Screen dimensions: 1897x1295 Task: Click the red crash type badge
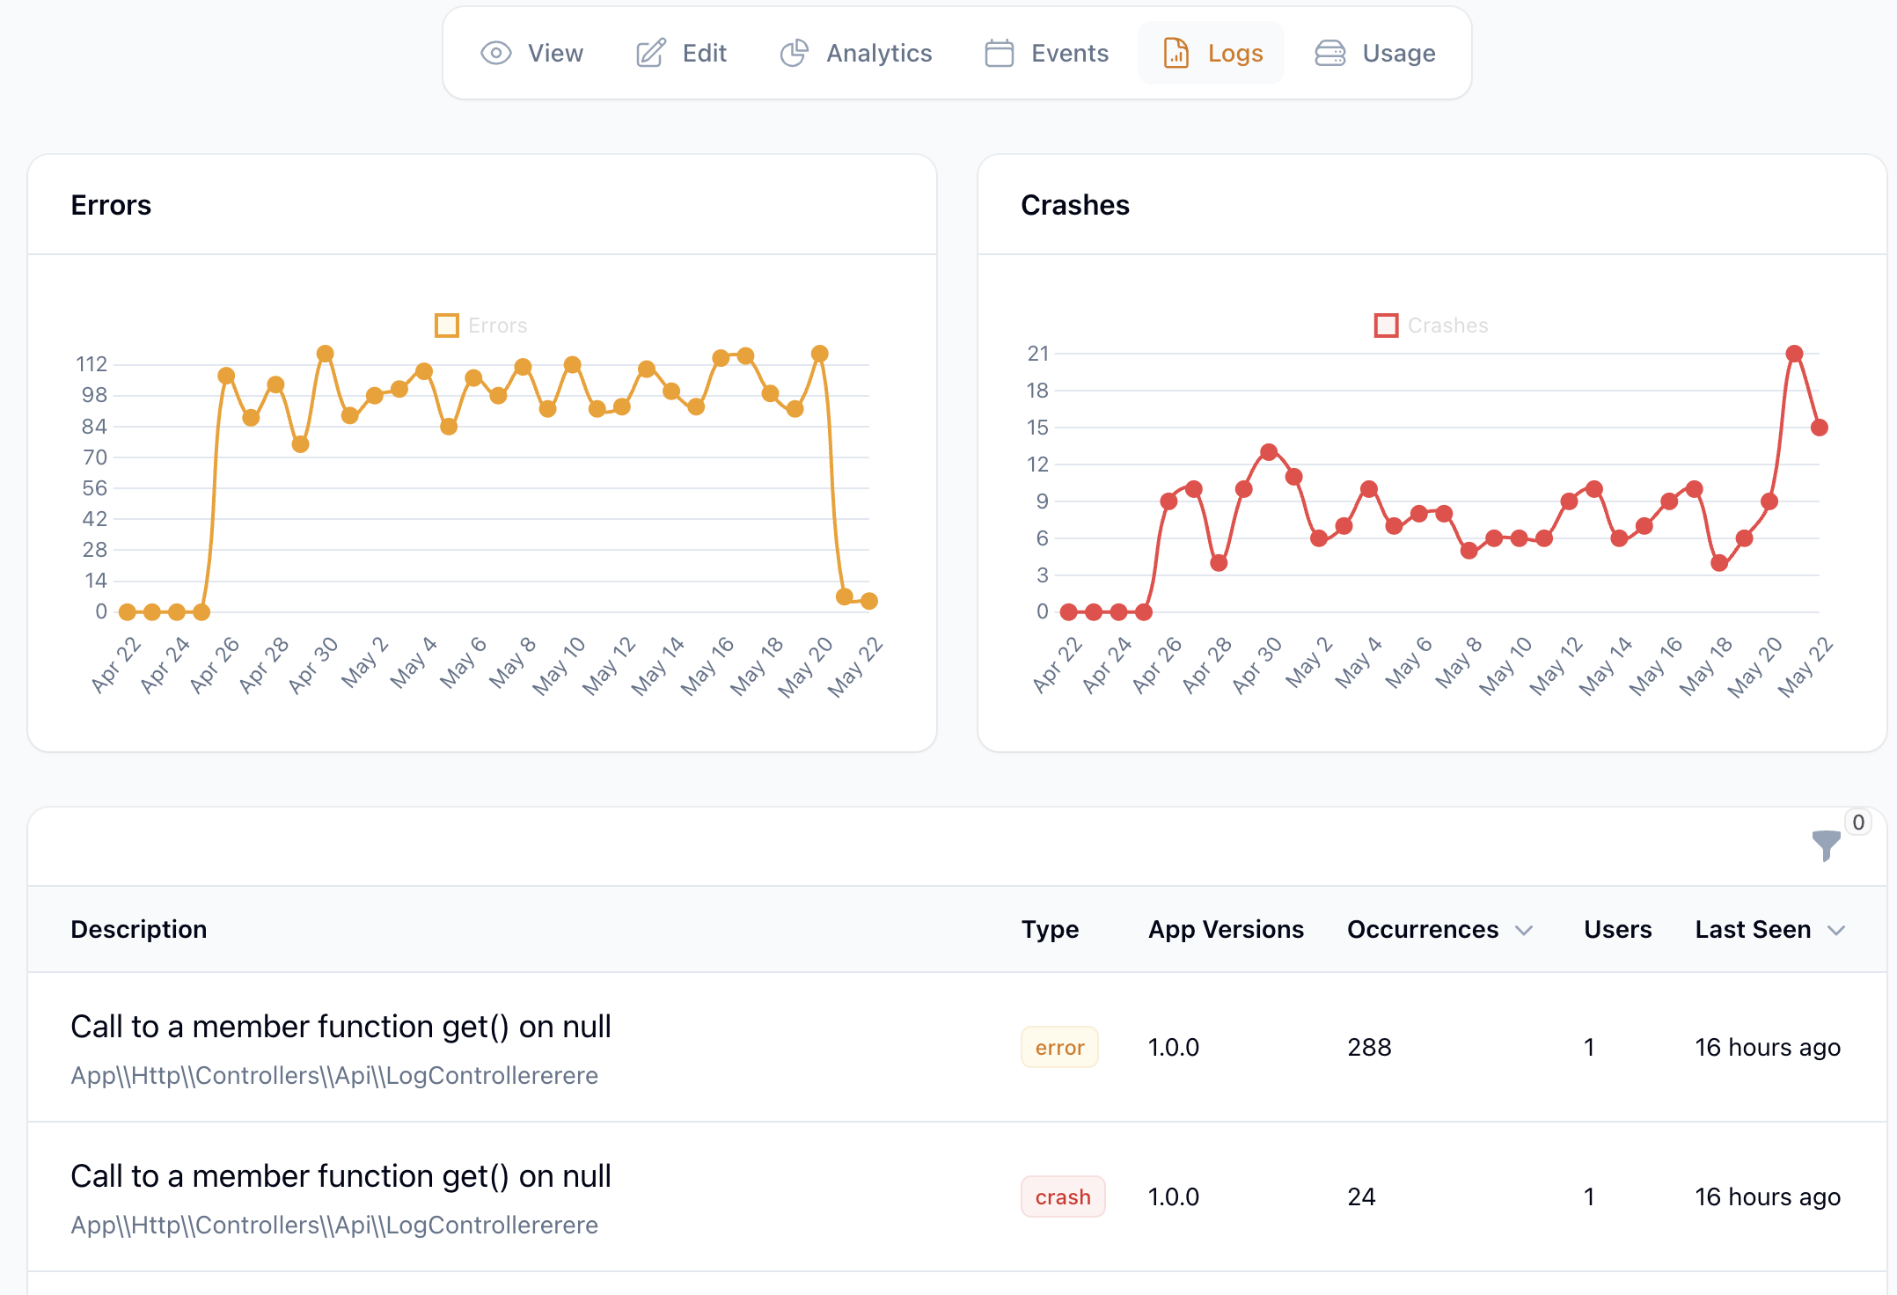coord(1063,1196)
